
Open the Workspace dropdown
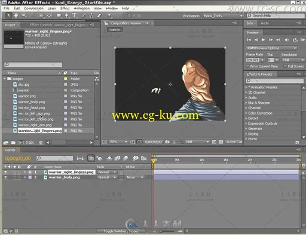coord(223,16)
